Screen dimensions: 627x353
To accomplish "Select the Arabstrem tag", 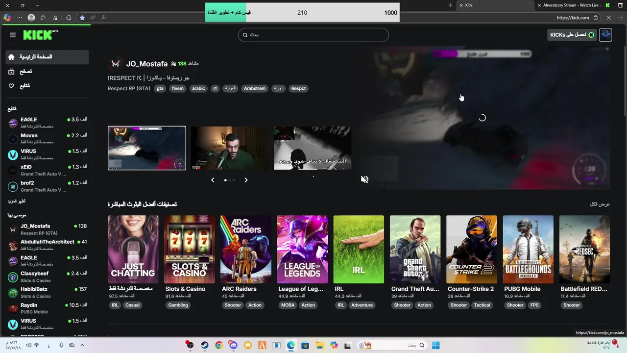I will point(255,88).
